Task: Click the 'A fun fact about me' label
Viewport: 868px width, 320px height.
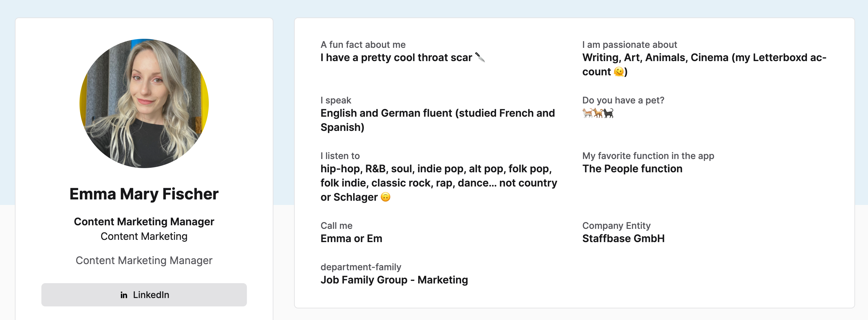Action: (363, 45)
